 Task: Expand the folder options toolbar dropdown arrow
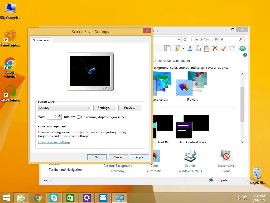click(x=184, y=49)
